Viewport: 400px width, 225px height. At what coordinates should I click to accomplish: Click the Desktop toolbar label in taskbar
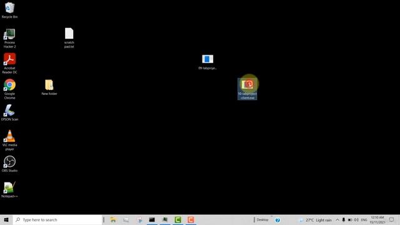point(262,219)
